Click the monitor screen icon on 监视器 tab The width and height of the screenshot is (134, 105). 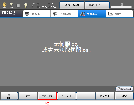[27, 14]
